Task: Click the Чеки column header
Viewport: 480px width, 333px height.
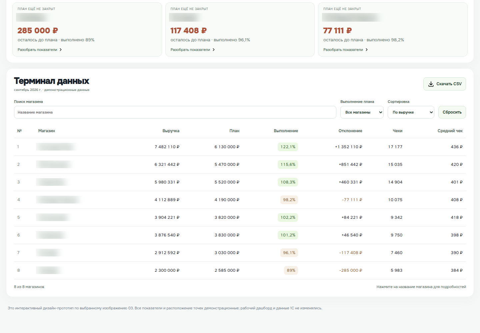Action: (398, 131)
